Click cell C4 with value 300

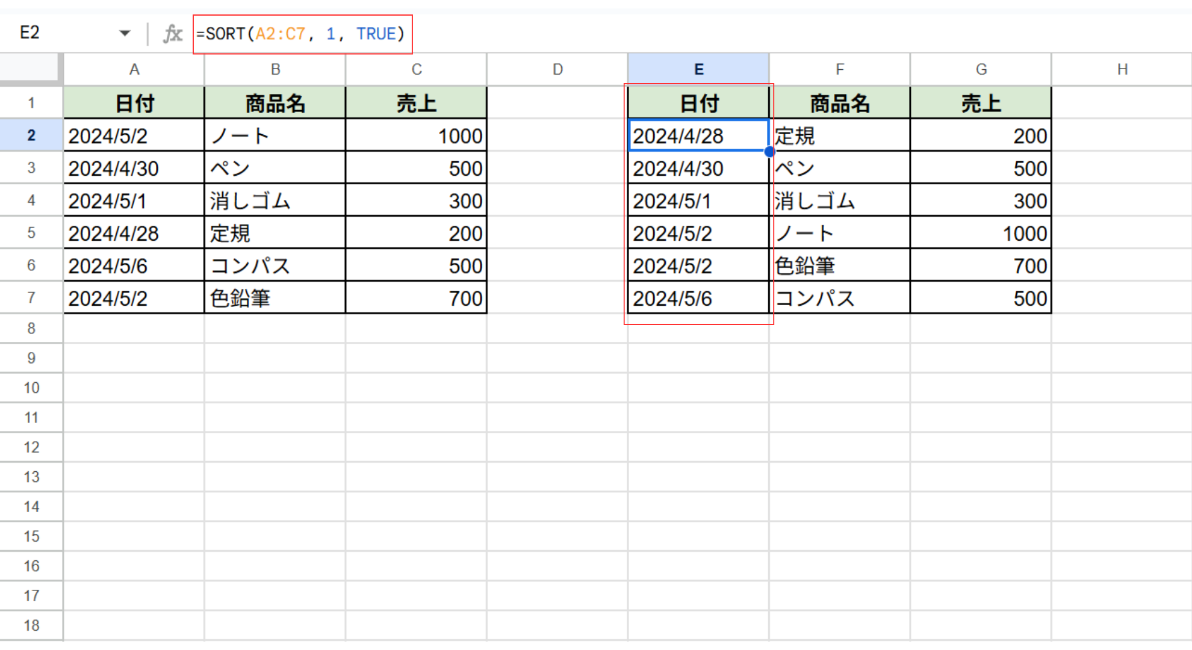pos(417,200)
